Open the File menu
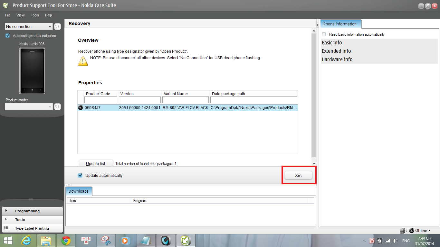The image size is (440, 247). [8, 15]
